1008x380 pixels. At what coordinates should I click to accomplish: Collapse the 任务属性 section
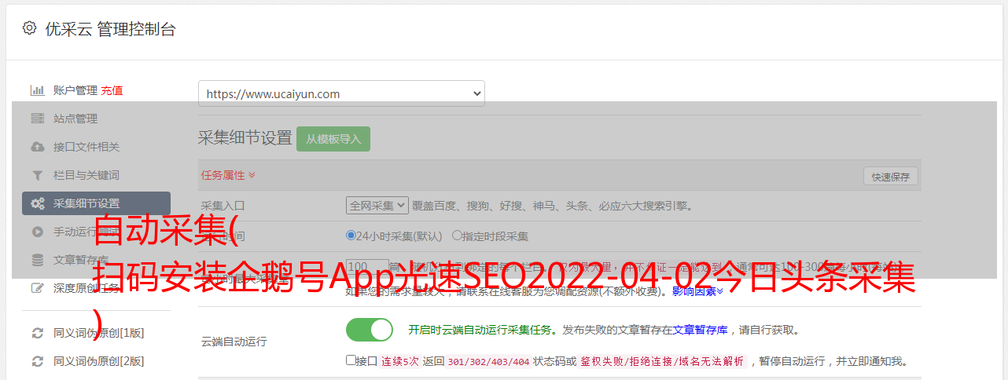[x=228, y=175]
